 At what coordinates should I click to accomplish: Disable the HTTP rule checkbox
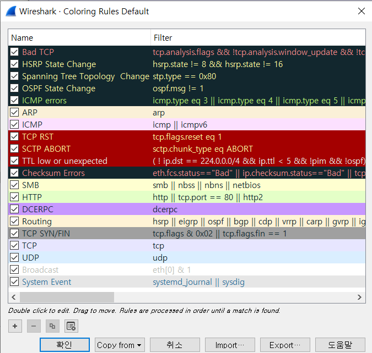14,197
